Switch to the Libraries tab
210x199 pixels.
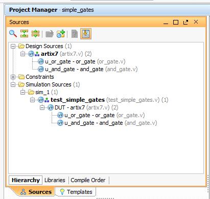tap(55, 180)
